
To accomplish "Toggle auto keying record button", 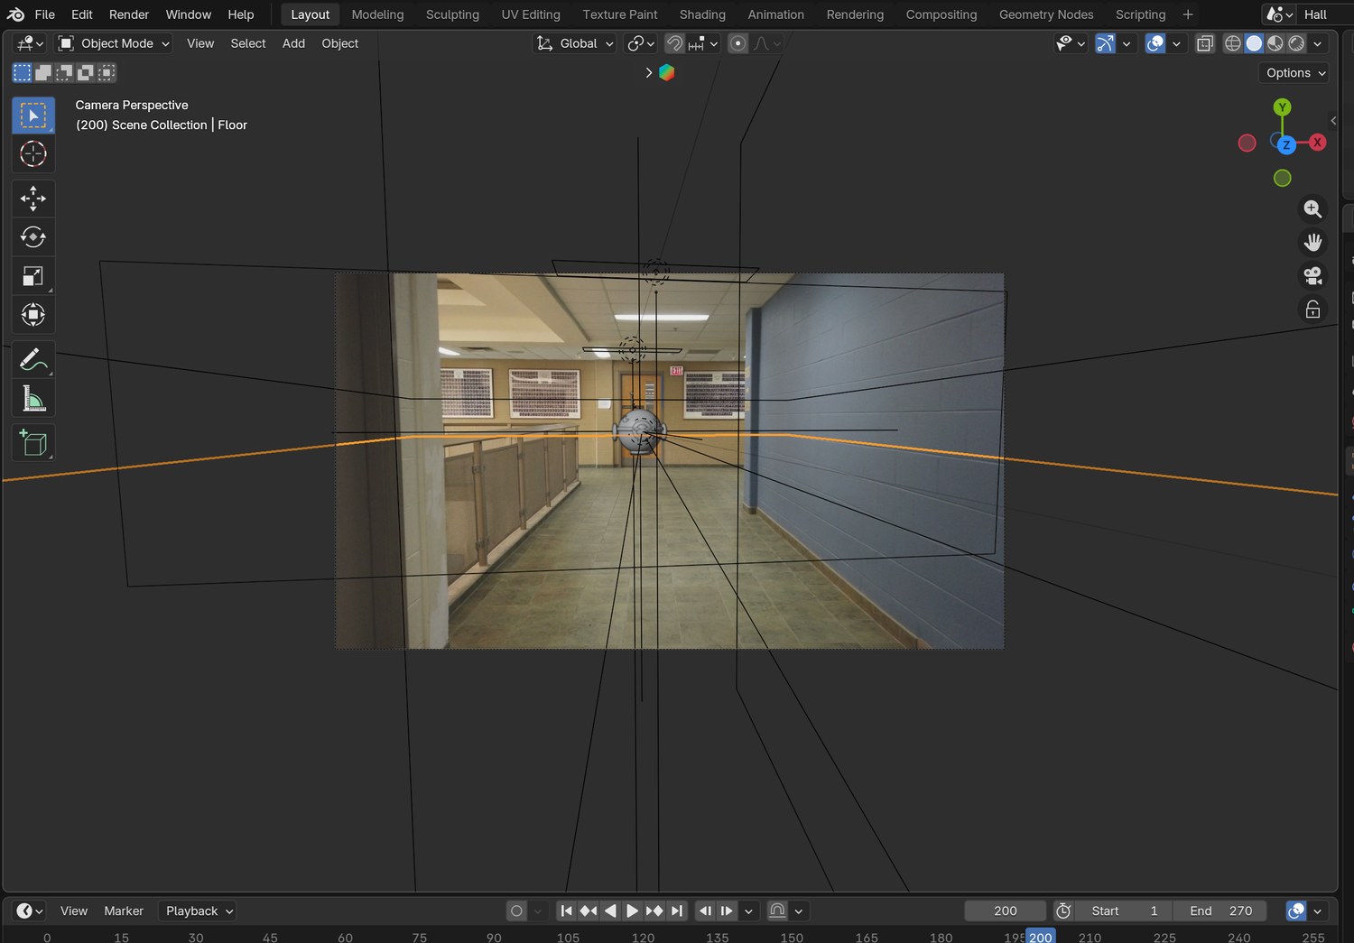I will click(x=516, y=911).
